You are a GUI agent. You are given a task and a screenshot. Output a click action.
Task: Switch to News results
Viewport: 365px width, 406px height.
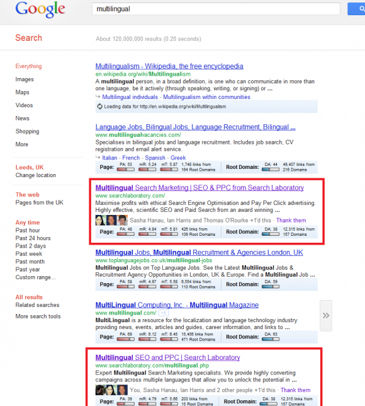(22, 119)
